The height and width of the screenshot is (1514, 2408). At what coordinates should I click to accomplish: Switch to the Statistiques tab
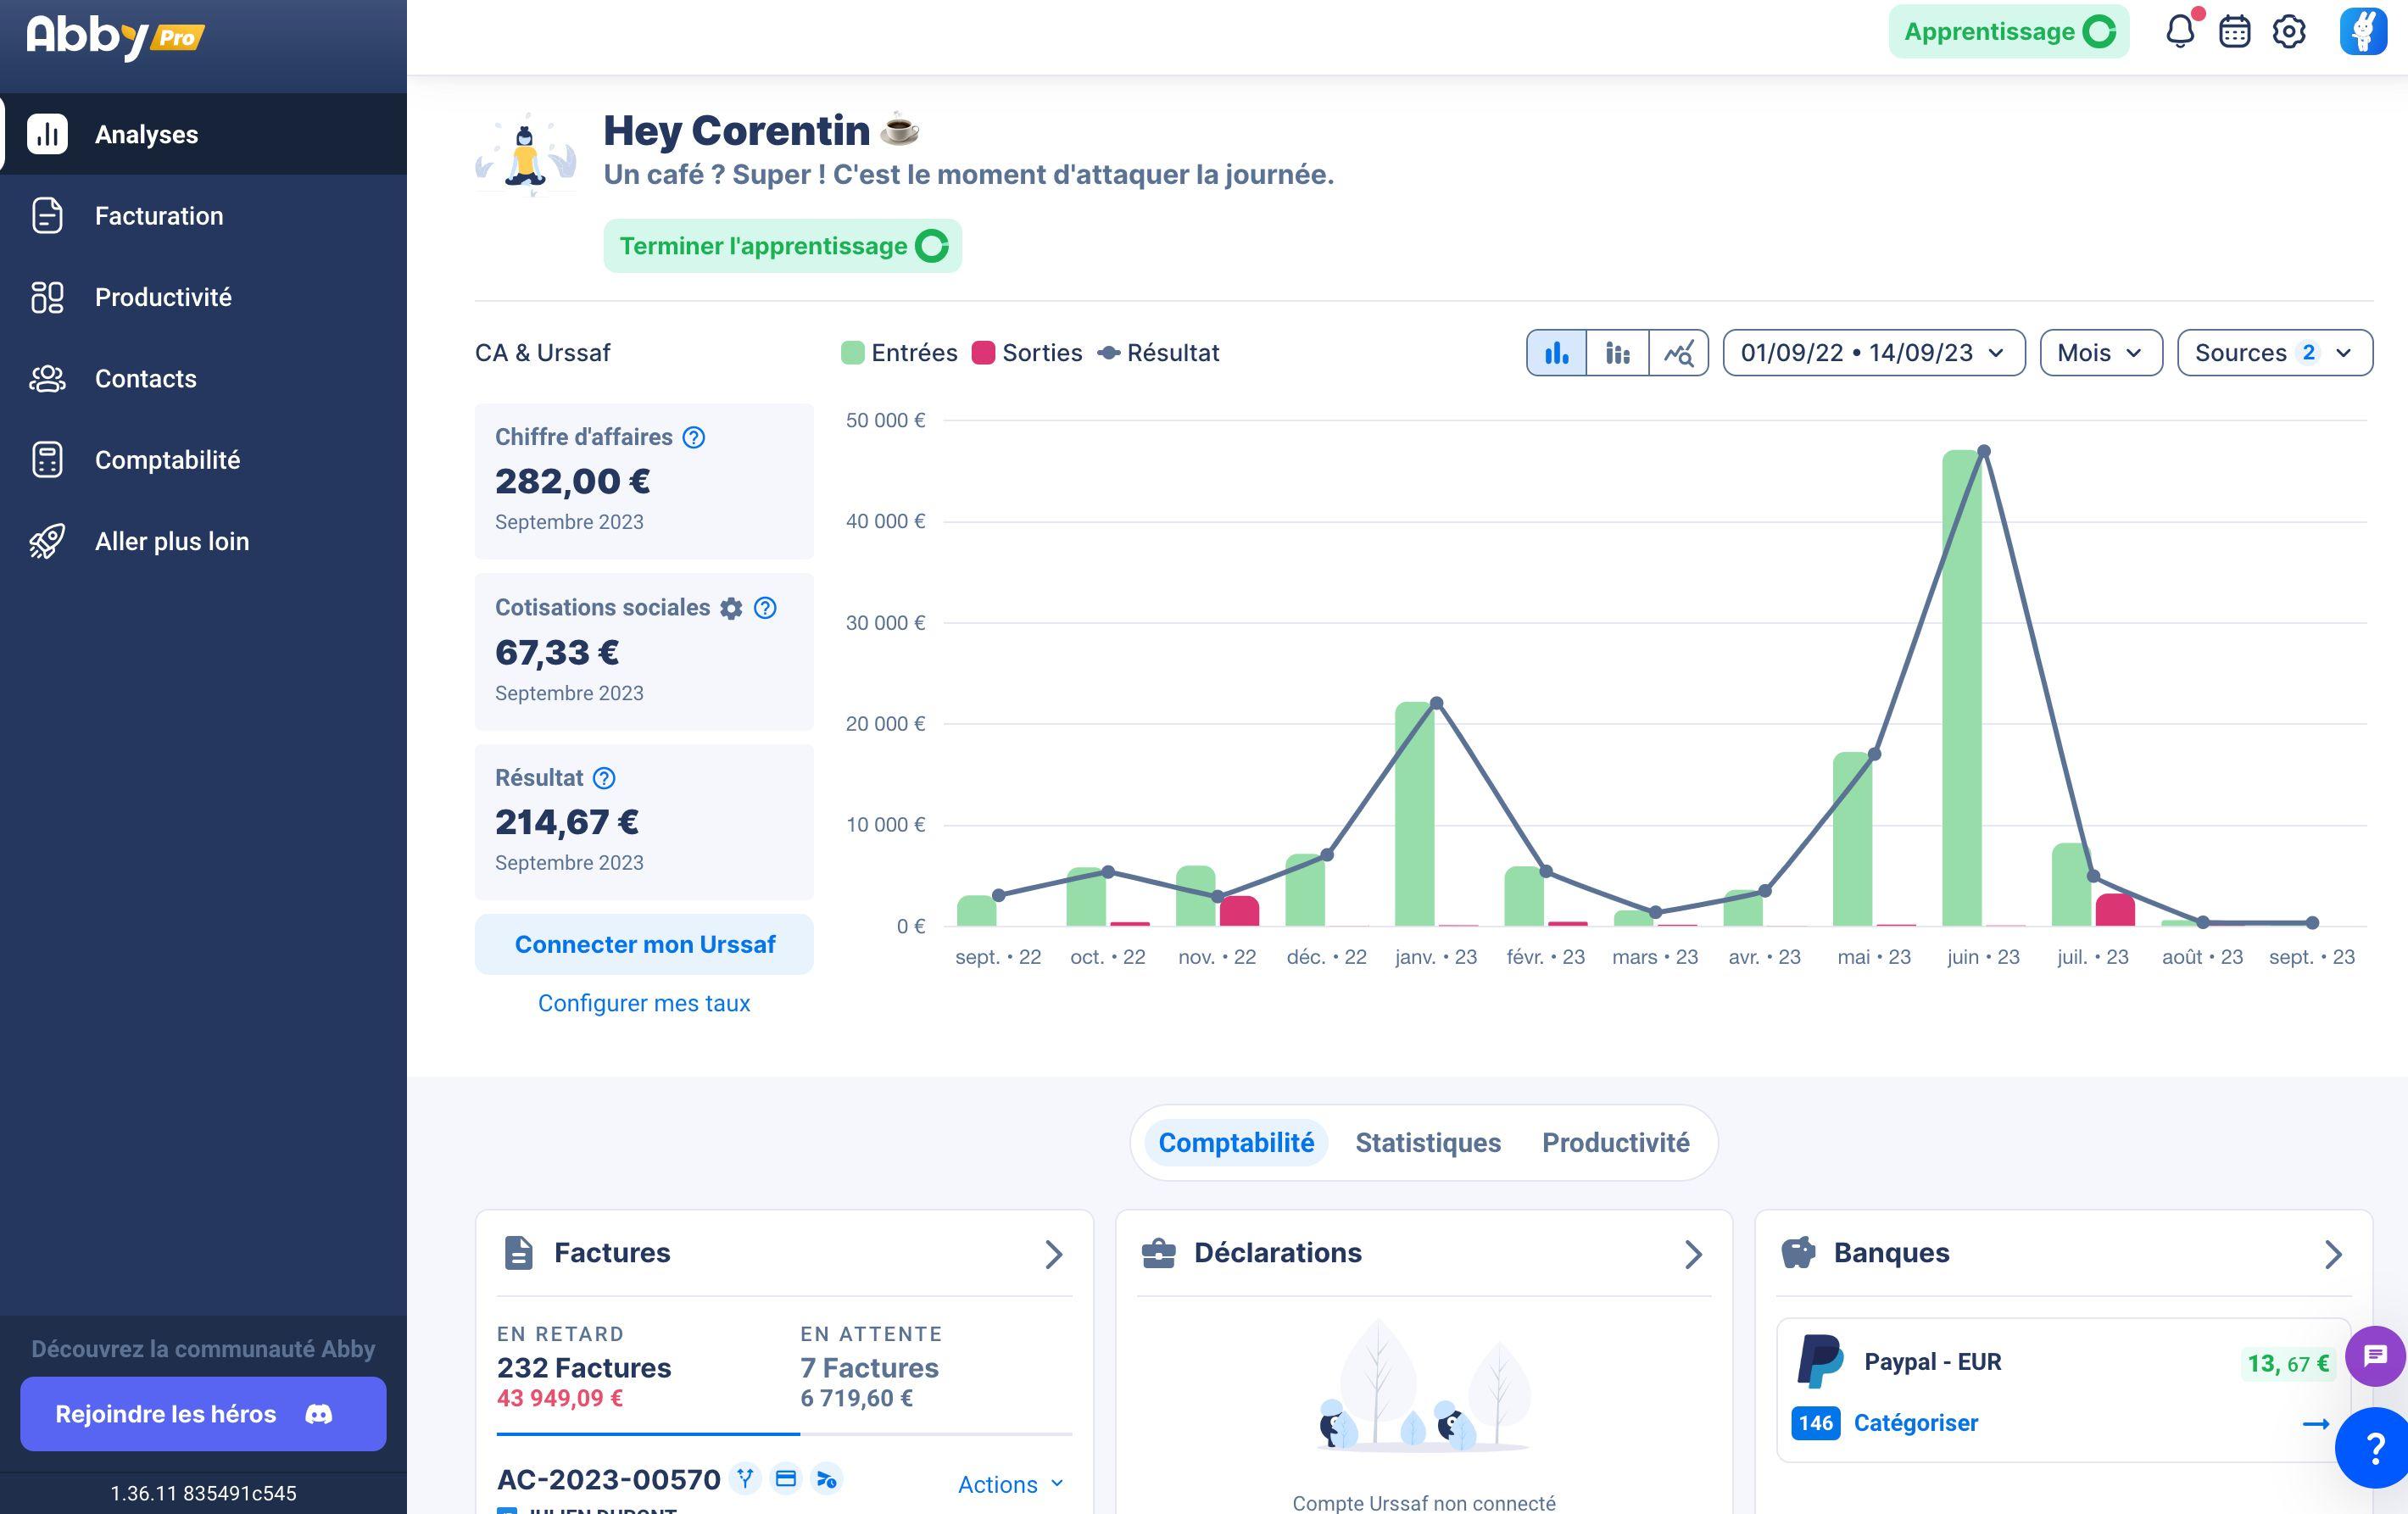[x=1427, y=1142]
